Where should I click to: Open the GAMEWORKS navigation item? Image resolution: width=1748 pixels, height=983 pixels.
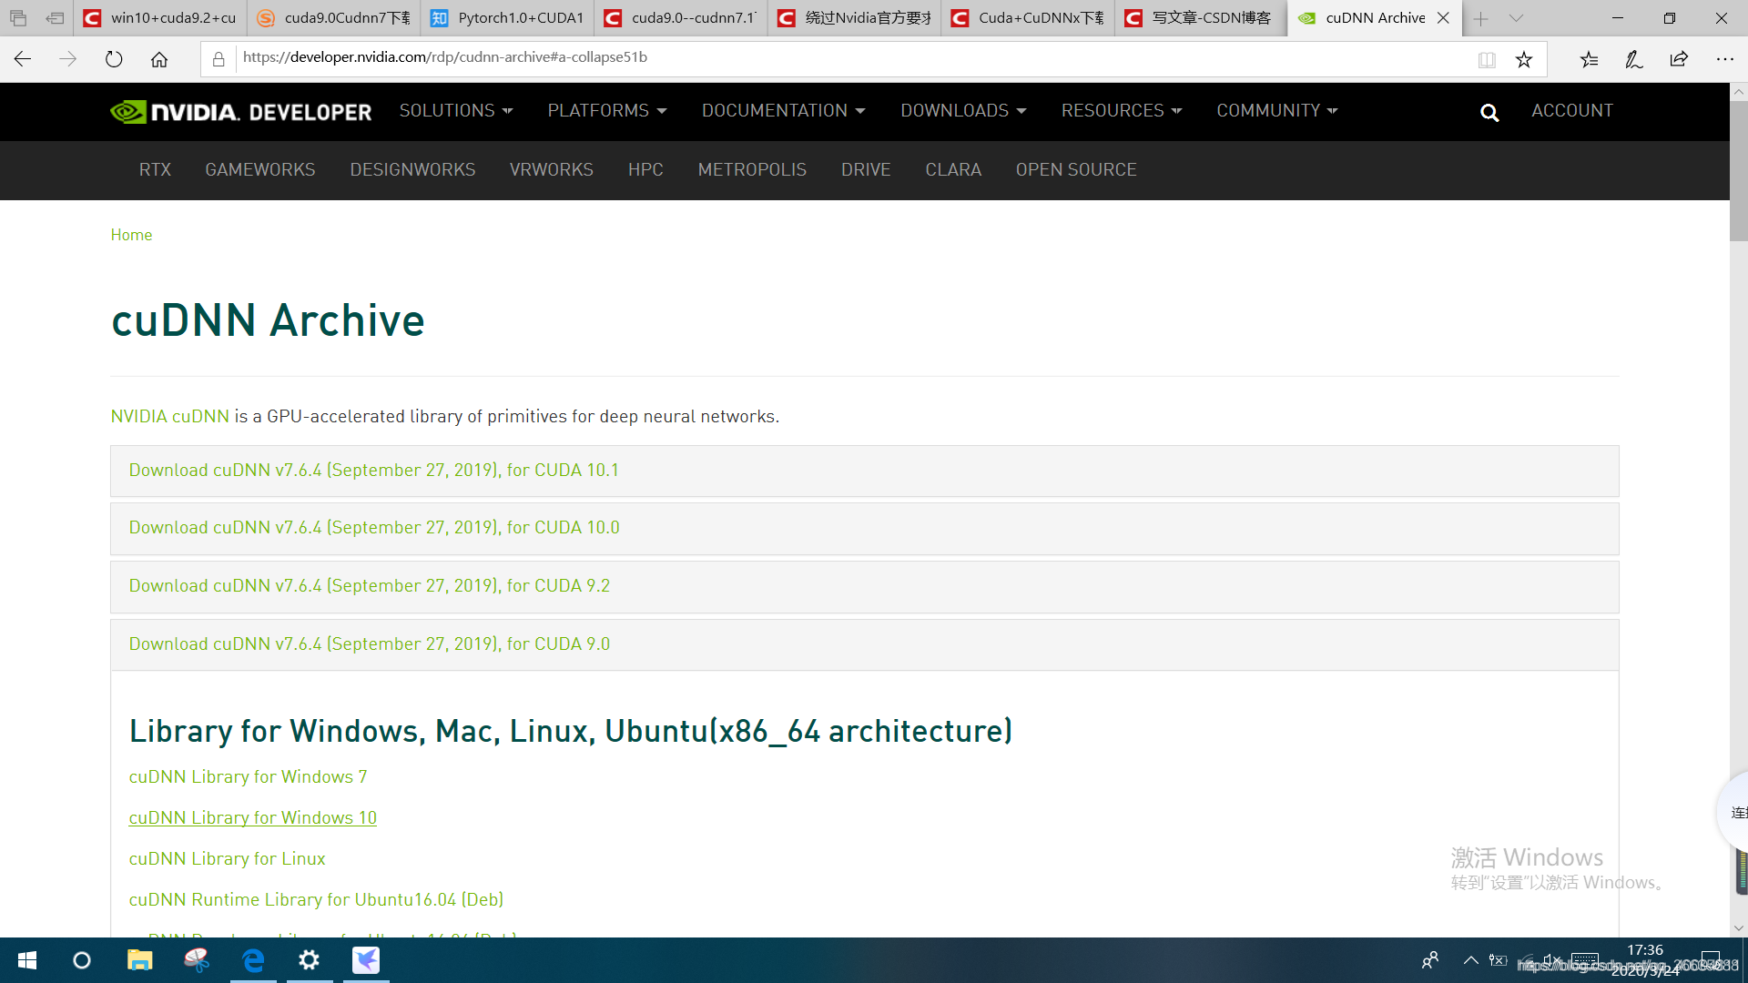pos(260,170)
